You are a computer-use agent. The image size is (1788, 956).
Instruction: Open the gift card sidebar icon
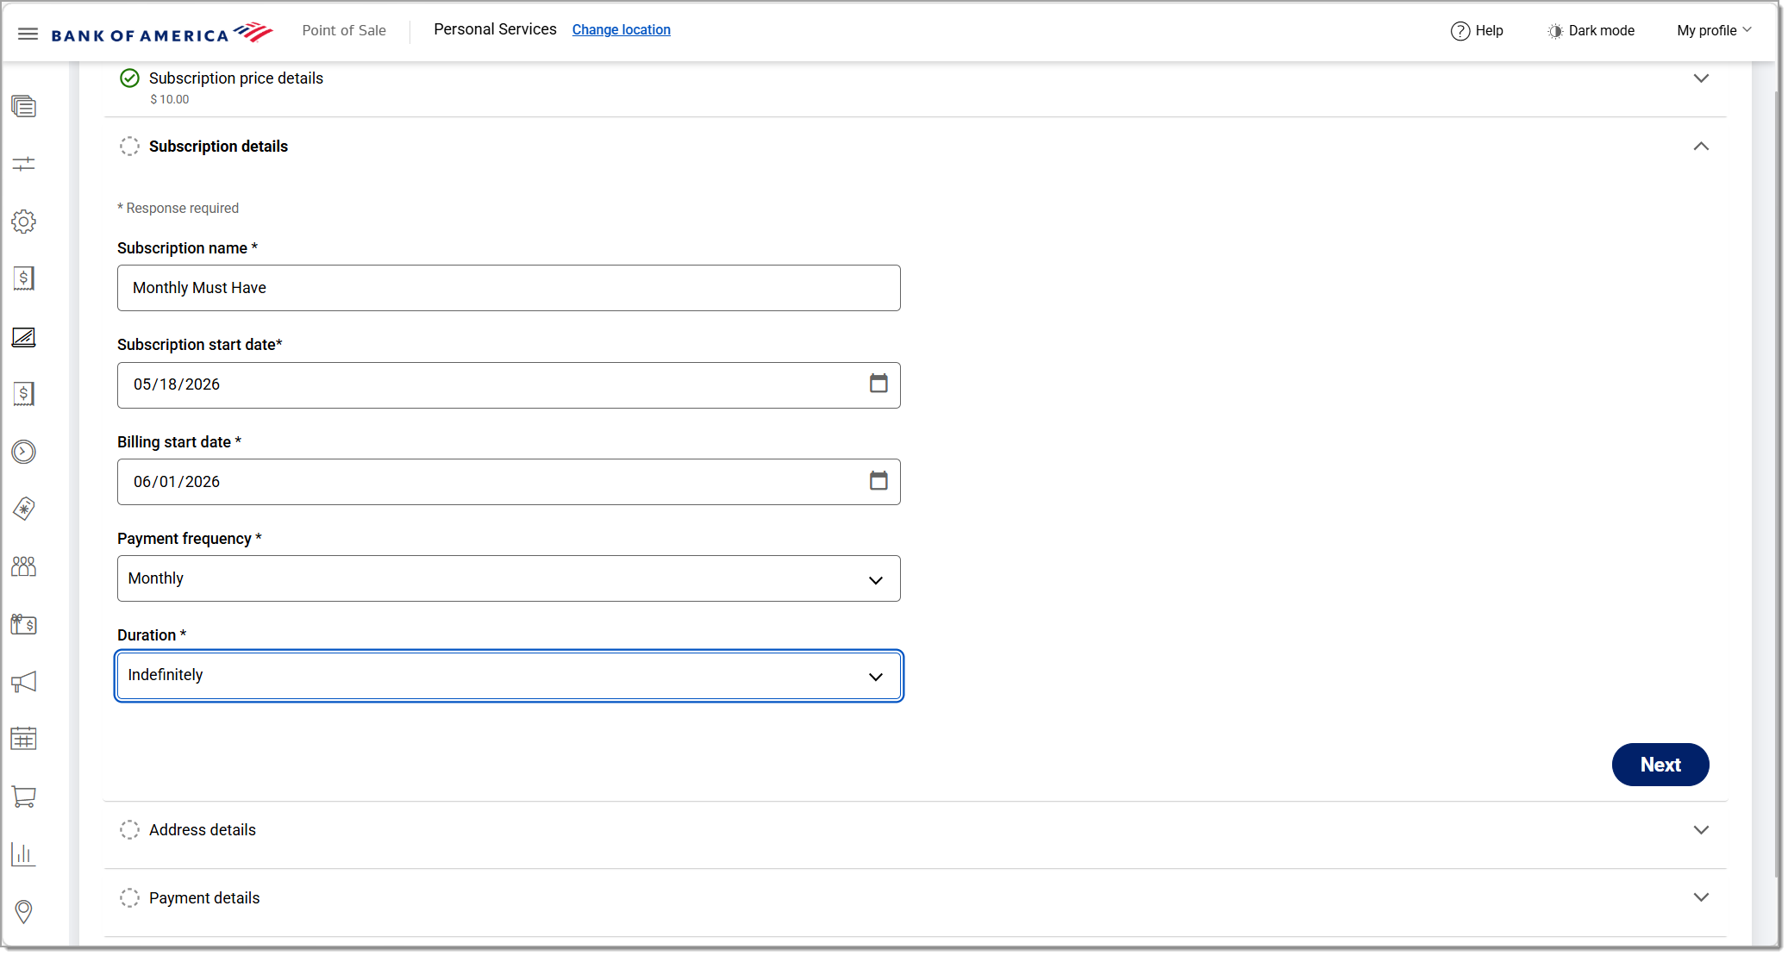(23, 624)
